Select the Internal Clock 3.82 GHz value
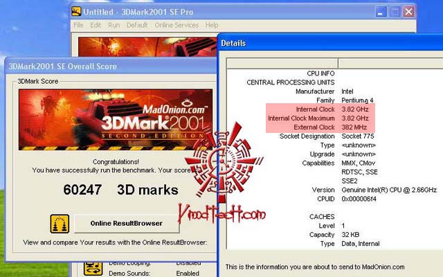 coord(355,109)
